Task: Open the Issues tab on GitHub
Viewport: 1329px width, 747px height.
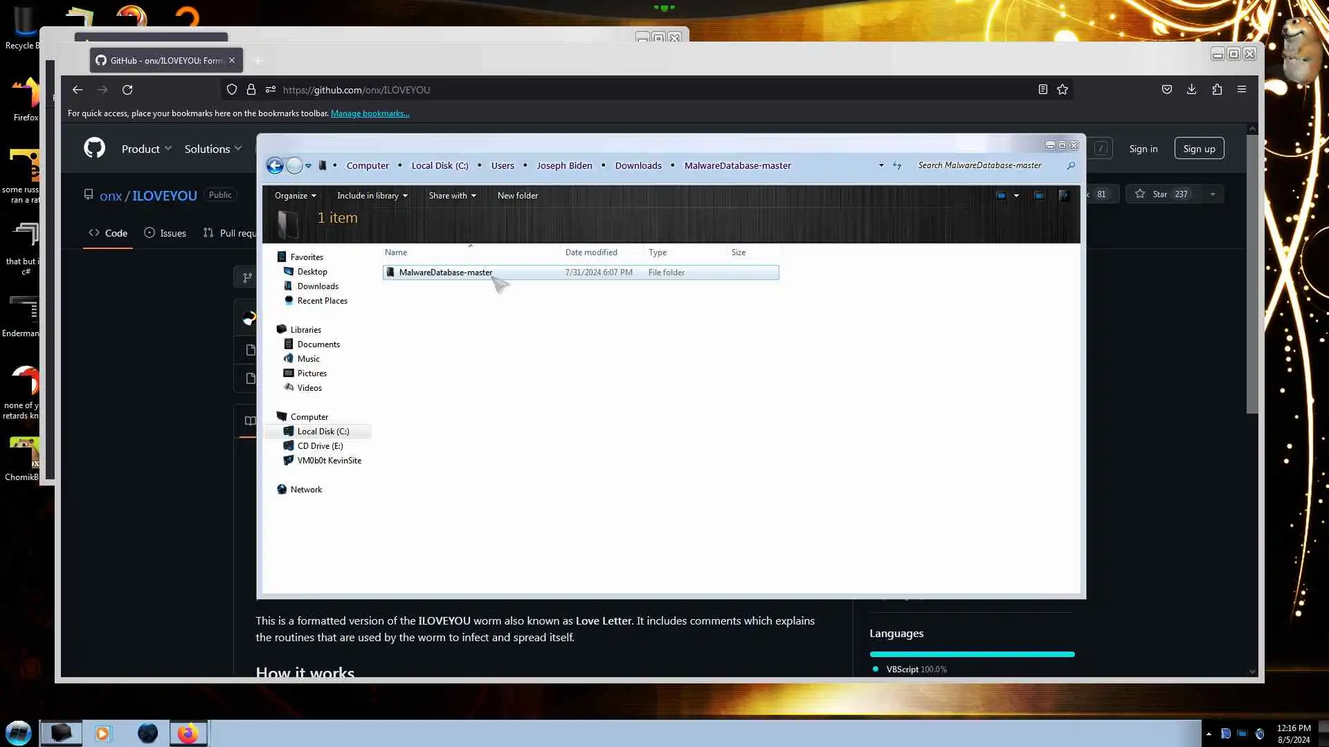Action: tap(165, 233)
